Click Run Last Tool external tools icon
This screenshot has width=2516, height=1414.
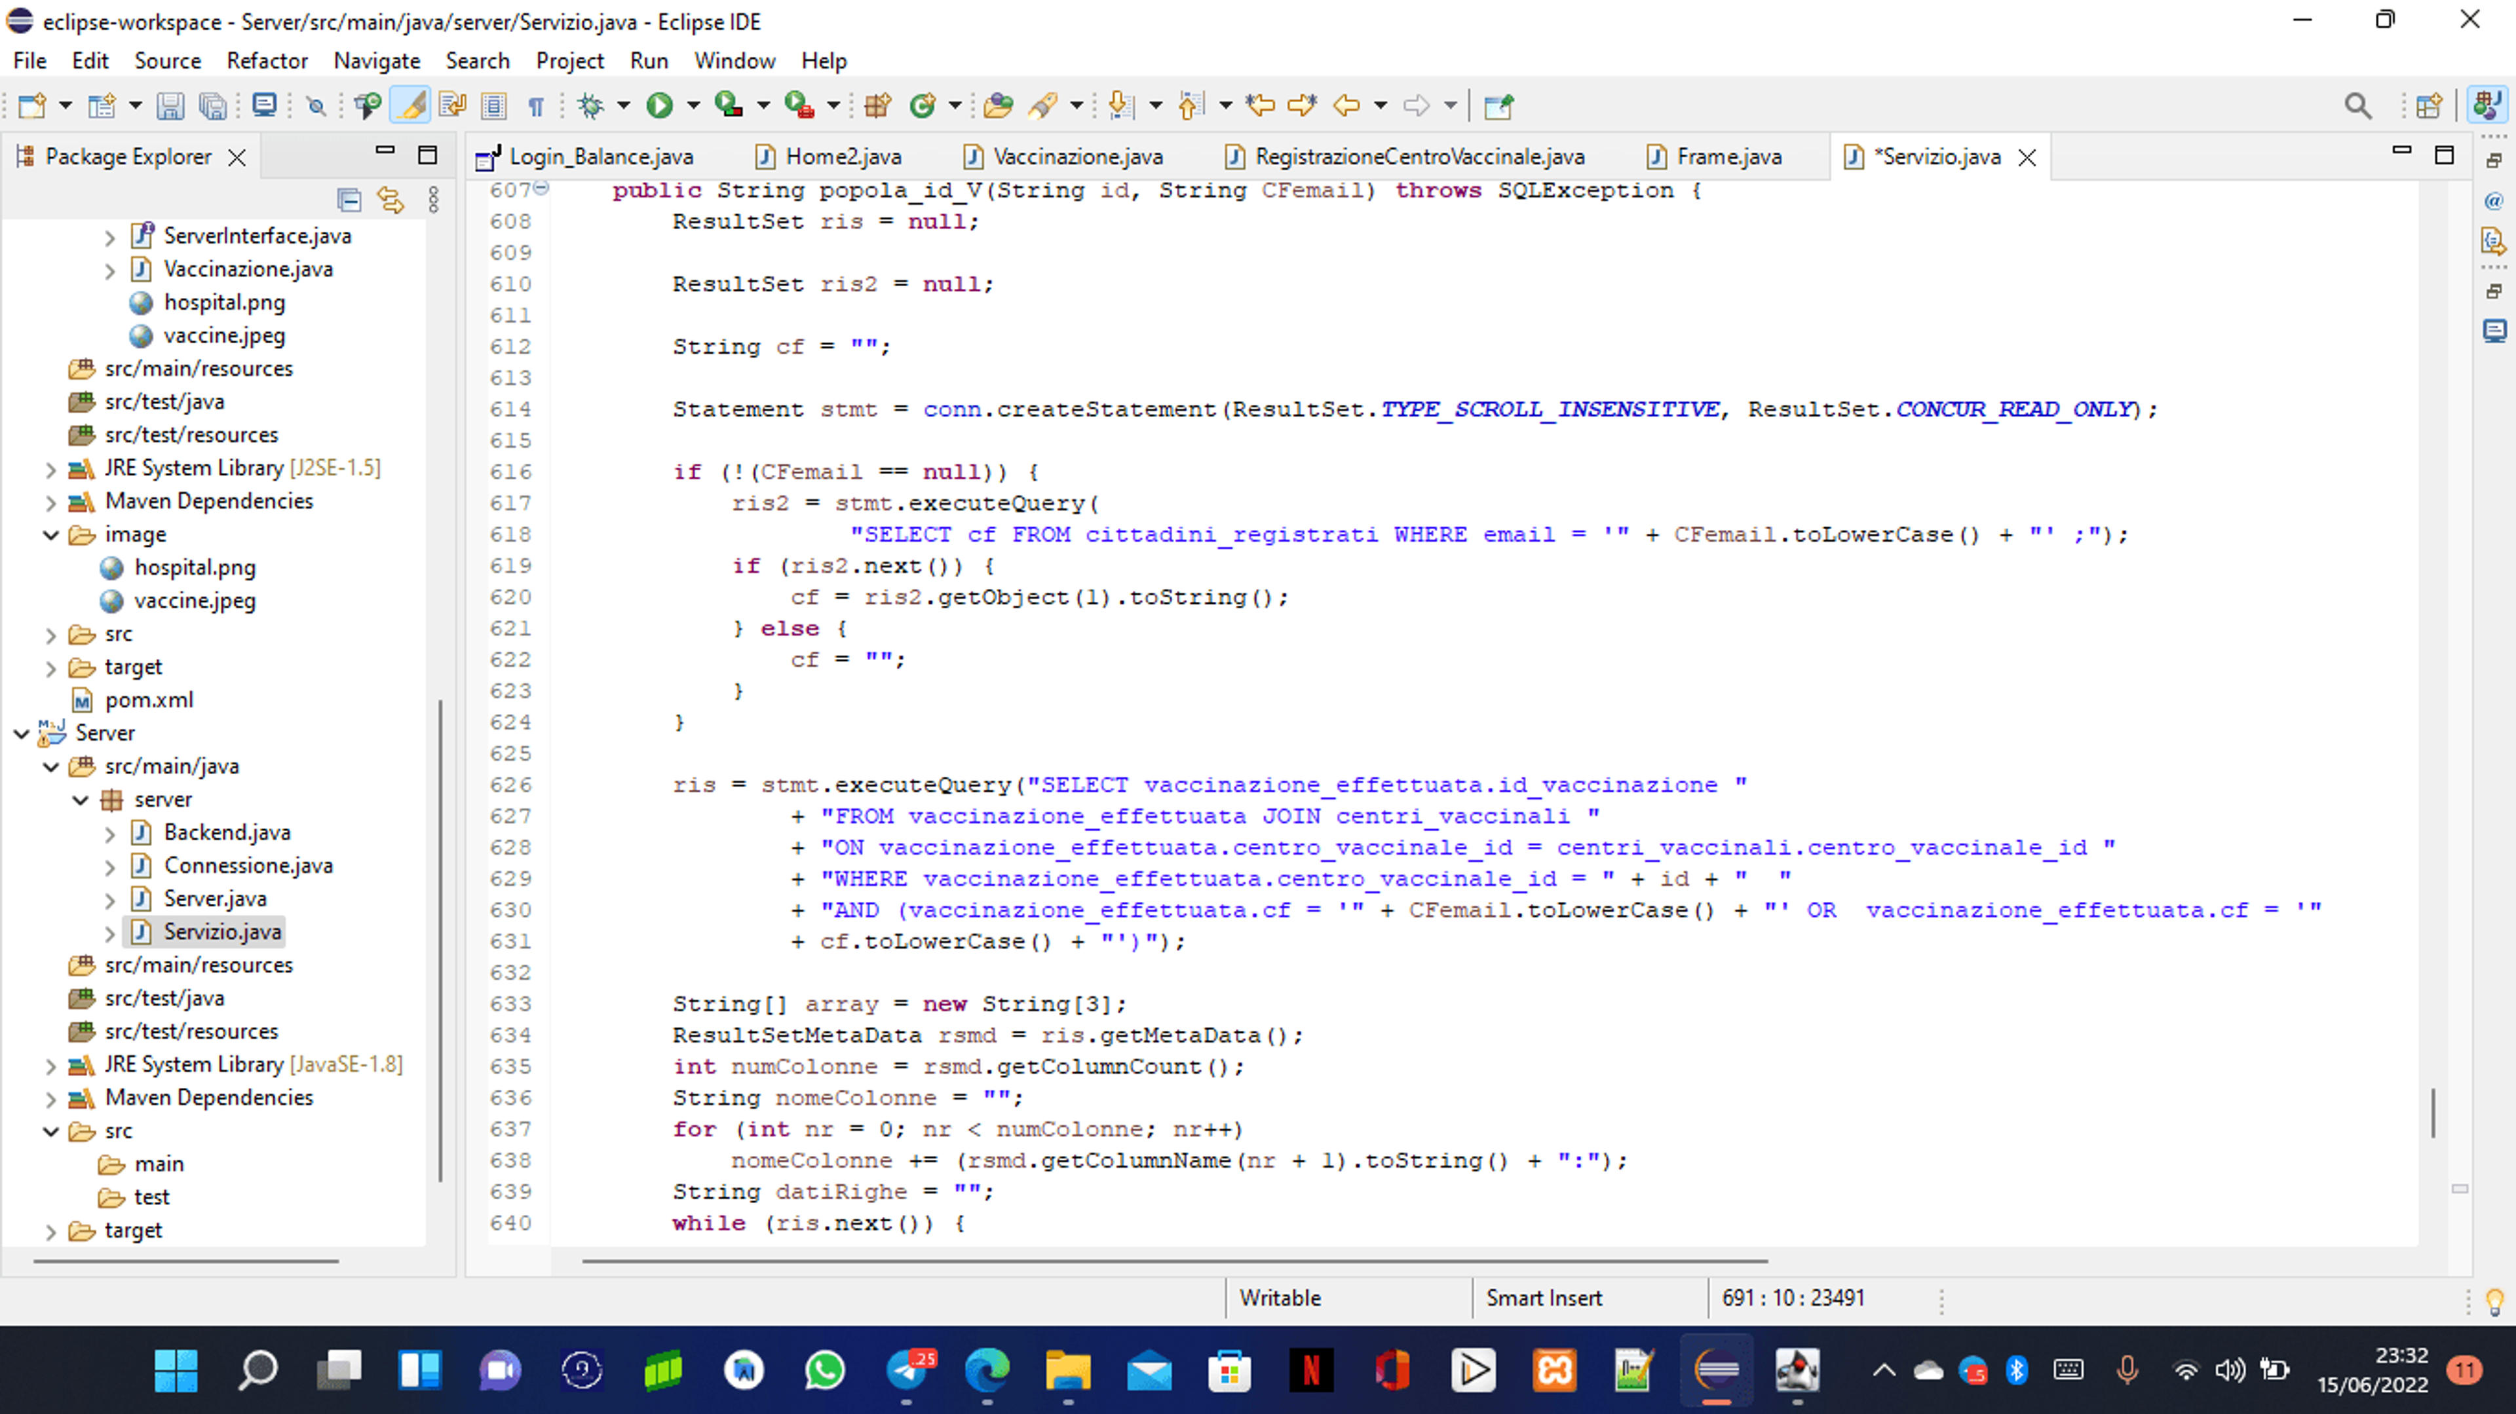click(799, 105)
